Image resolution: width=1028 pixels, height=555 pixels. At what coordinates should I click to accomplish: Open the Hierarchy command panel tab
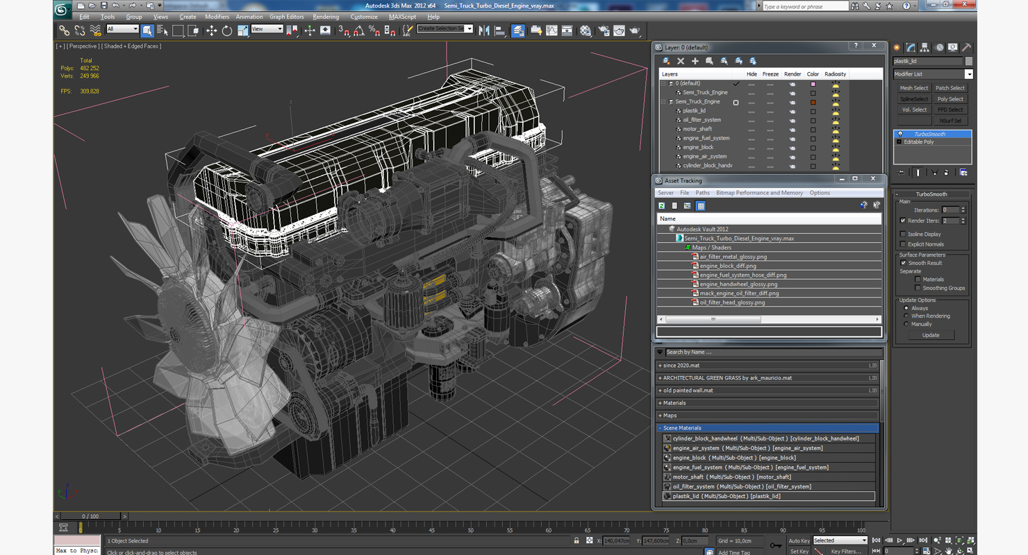[925, 48]
